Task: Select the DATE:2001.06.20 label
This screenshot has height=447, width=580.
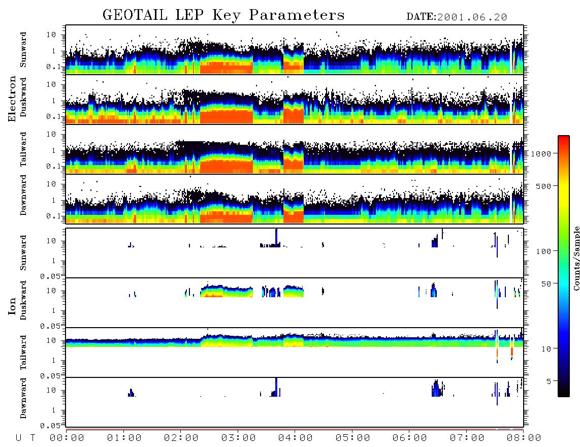Action: (457, 17)
